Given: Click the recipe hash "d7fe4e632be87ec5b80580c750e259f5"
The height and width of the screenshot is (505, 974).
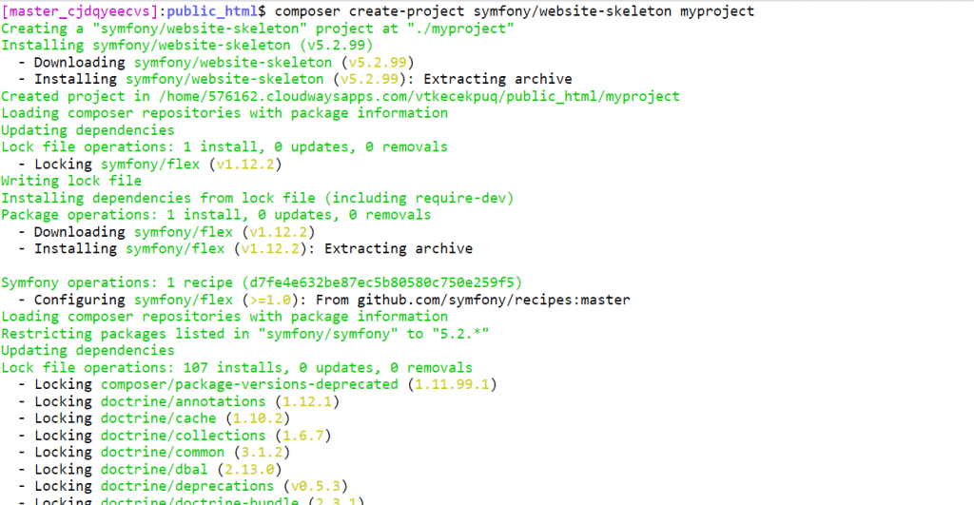Looking at the screenshot, I should click(381, 282).
